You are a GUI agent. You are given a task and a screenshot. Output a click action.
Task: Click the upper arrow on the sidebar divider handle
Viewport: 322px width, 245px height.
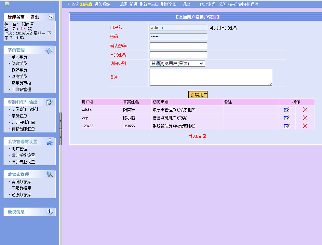click(60, 121)
